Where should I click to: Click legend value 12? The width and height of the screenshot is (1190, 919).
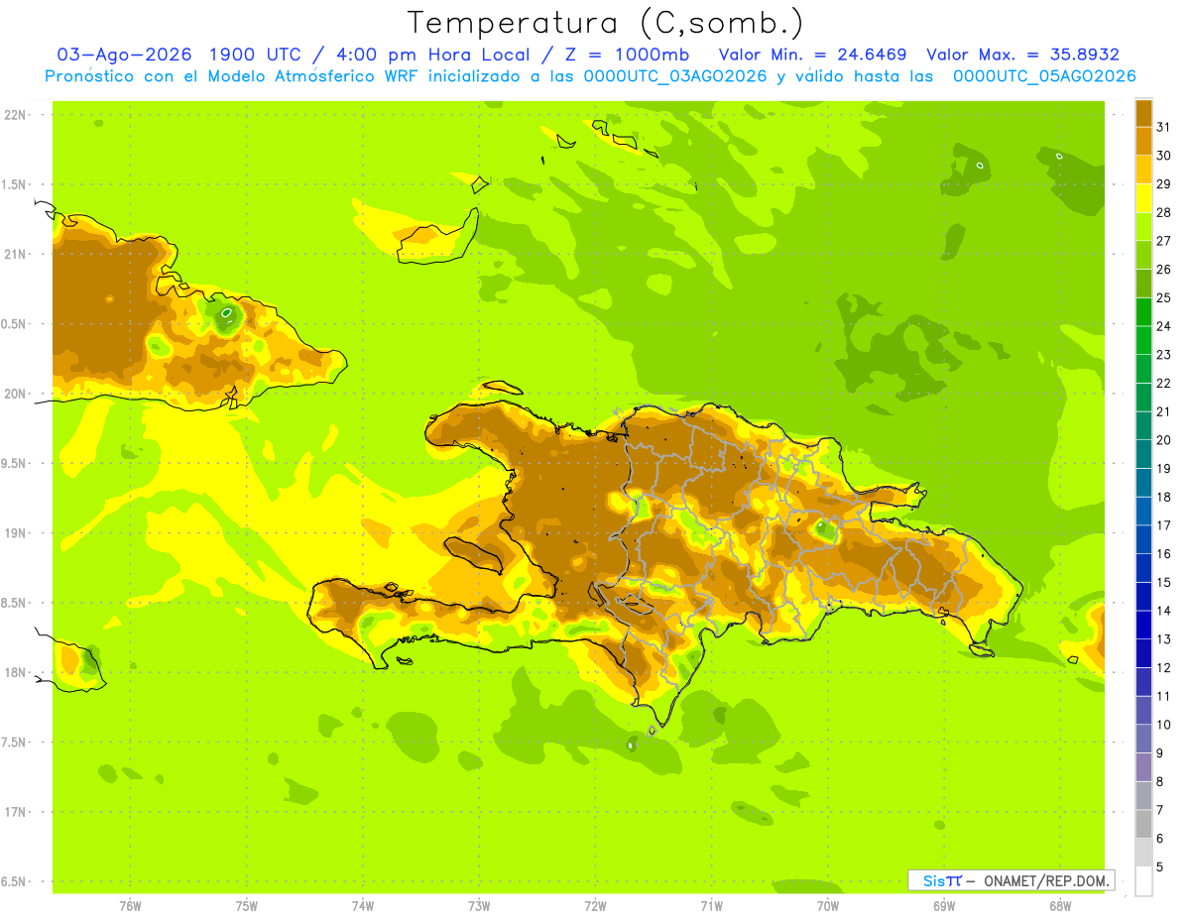1164,667
